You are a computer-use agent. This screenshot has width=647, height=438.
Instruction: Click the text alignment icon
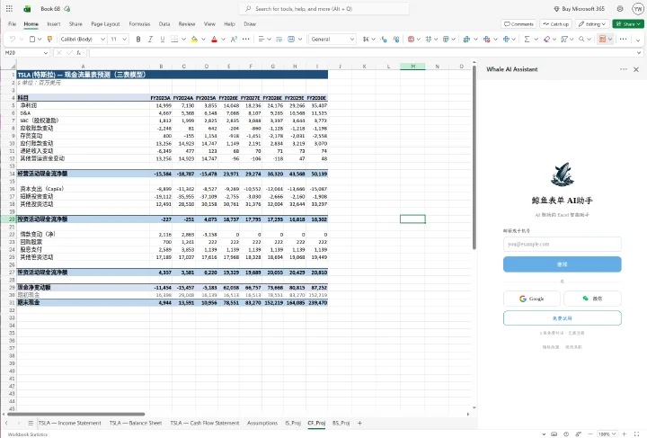(261, 40)
